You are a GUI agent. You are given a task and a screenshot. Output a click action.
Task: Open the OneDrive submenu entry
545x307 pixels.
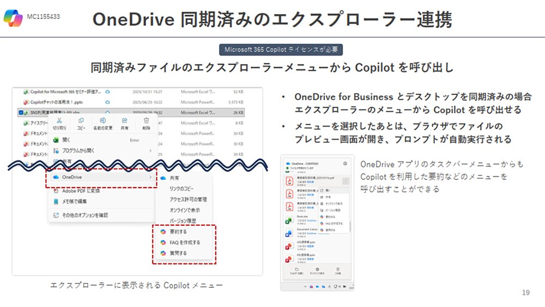102,177
